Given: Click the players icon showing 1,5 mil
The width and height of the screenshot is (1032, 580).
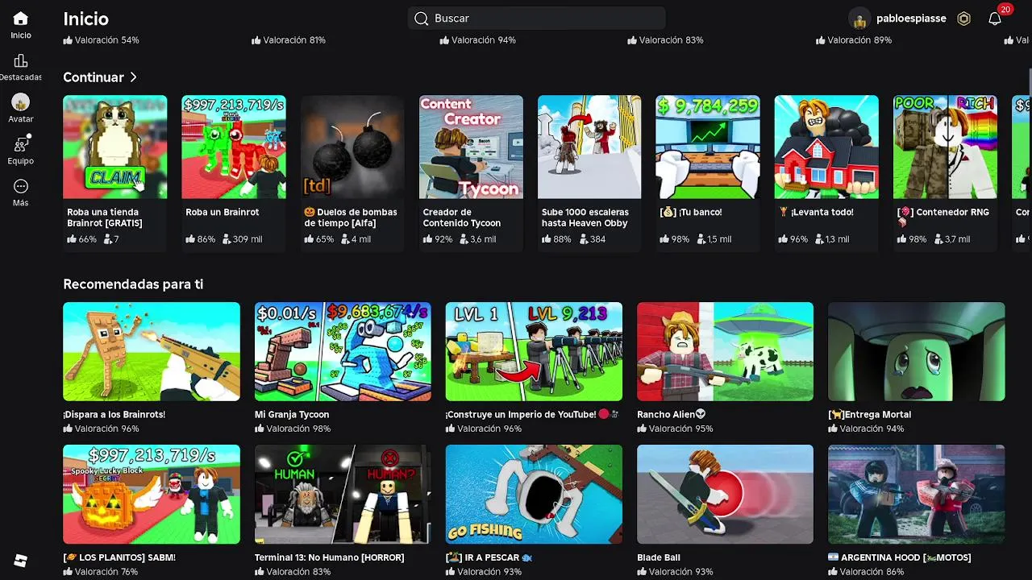Looking at the screenshot, I should (701, 239).
